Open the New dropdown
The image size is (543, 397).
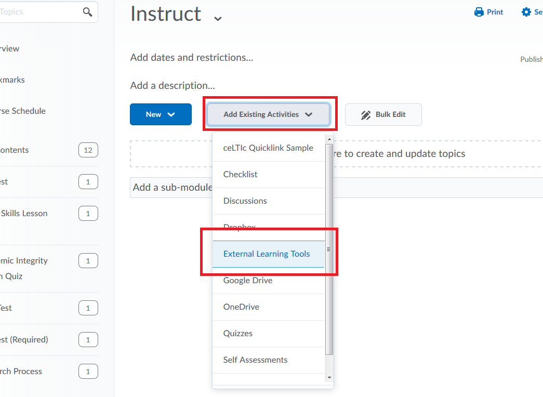(x=161, y=114)
